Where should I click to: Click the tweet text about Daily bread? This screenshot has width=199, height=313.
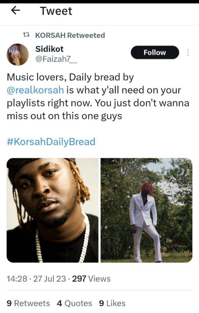point(98,97)
